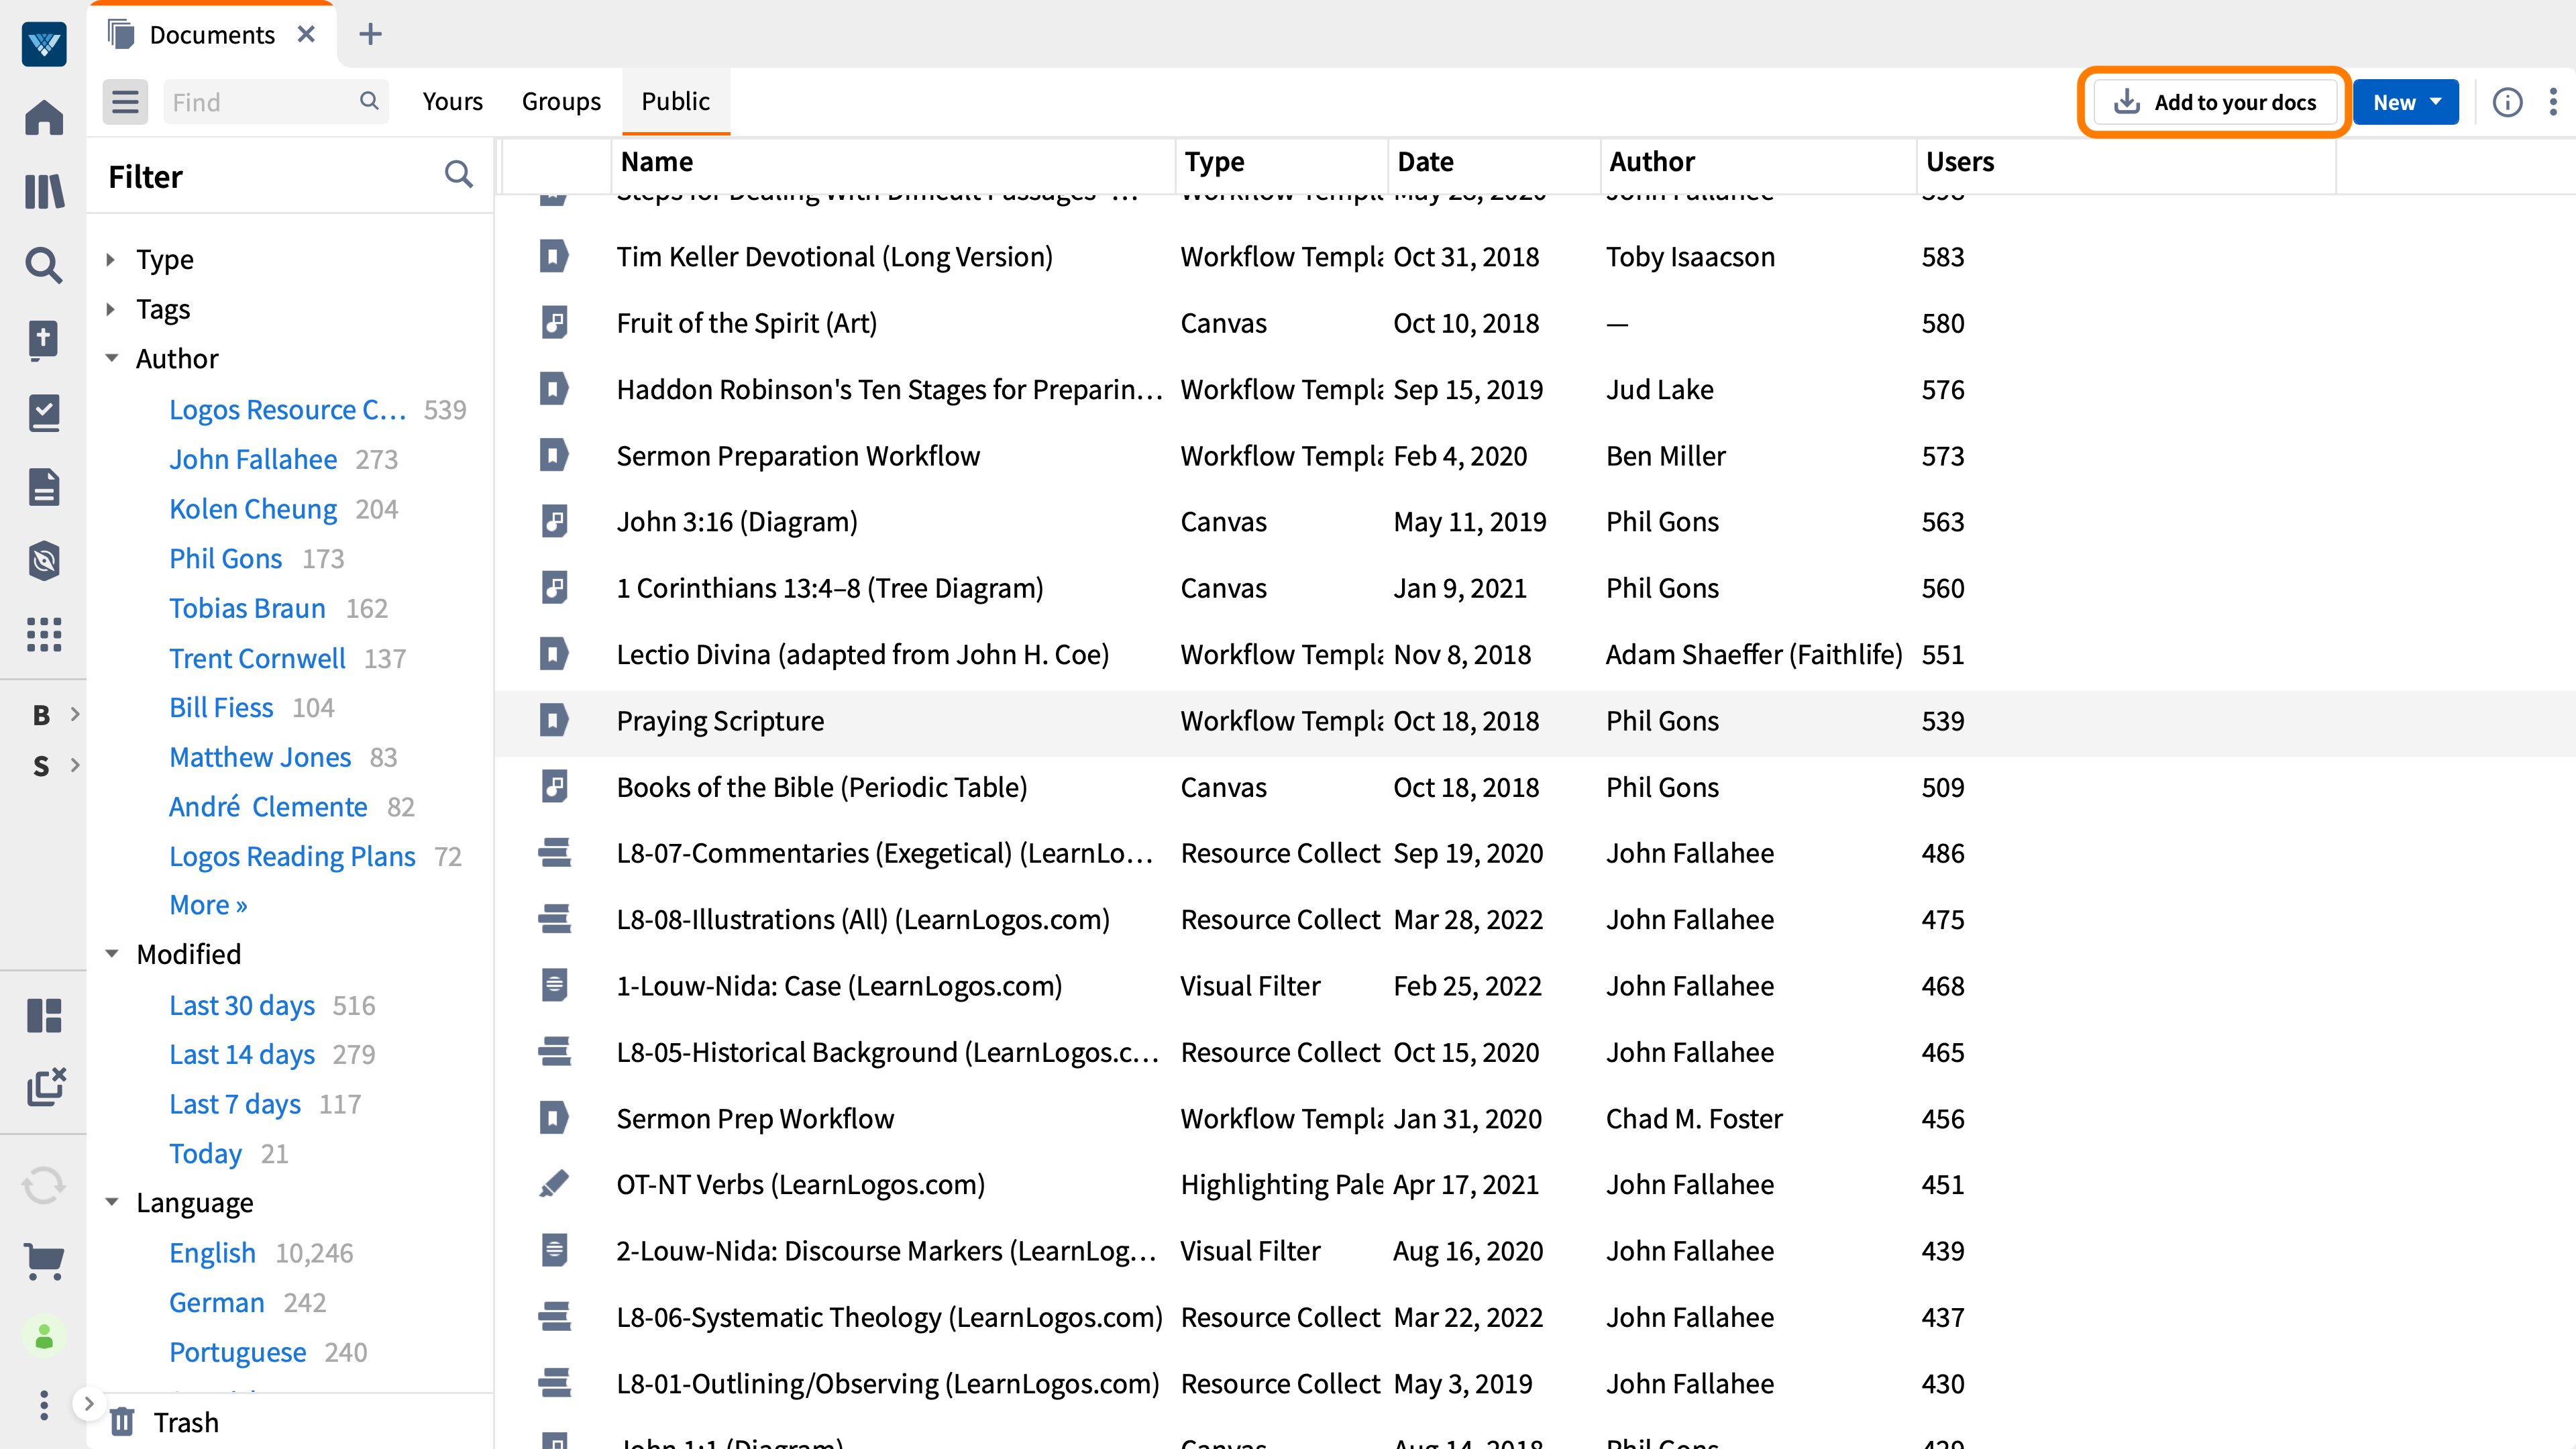Screen dimensions: 2576x1449
Task: Open the Home panel icon
Action: click(x=44, y=117)
